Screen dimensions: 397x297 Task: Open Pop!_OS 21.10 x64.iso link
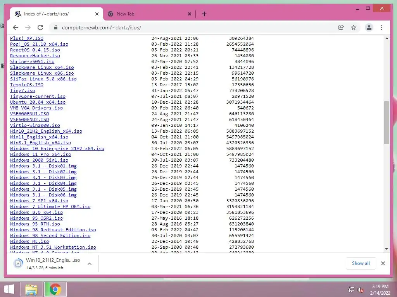39,44
